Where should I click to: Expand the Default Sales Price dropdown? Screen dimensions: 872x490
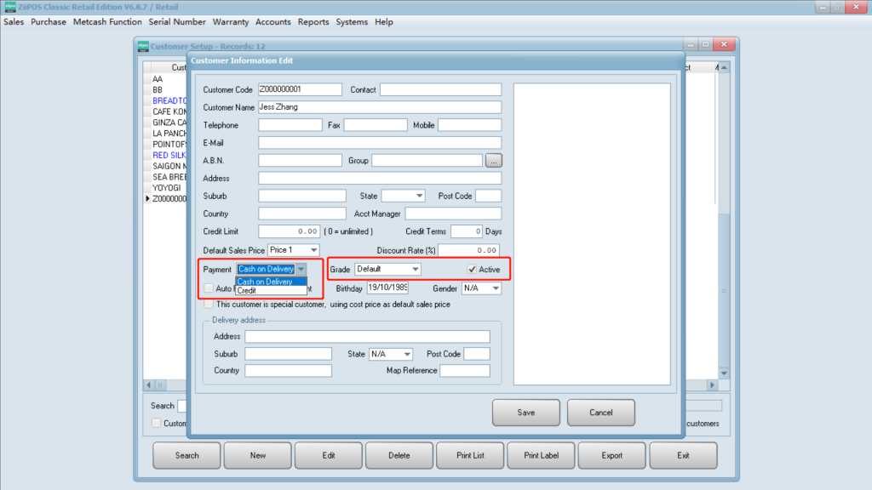(313, 250)
